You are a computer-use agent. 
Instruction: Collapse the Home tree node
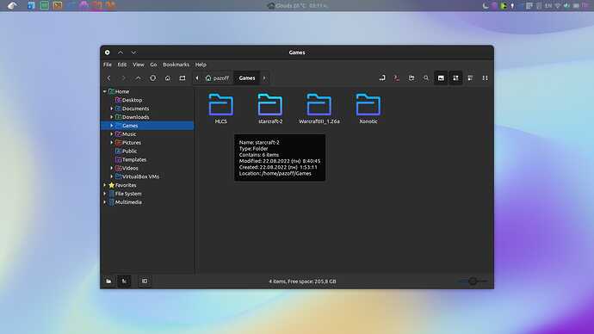105,91
